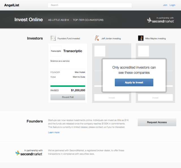Focus the Search input field
The width and height of the screenshot is (181, 168).
pos(90,5)
